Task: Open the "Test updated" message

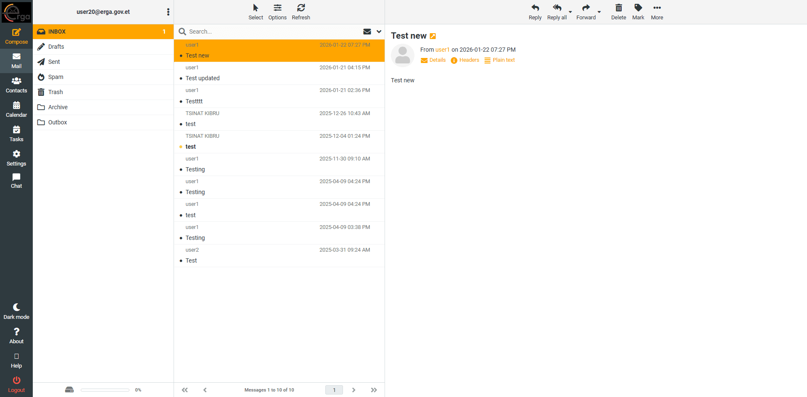Action: [280, 74]
